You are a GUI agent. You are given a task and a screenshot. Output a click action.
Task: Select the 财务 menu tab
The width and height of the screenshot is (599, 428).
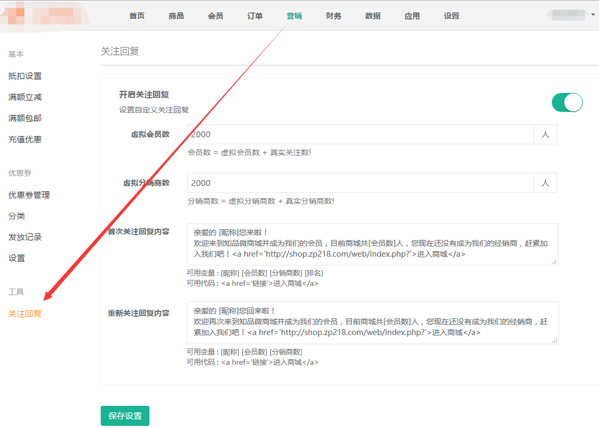click(x=334, y=16)
